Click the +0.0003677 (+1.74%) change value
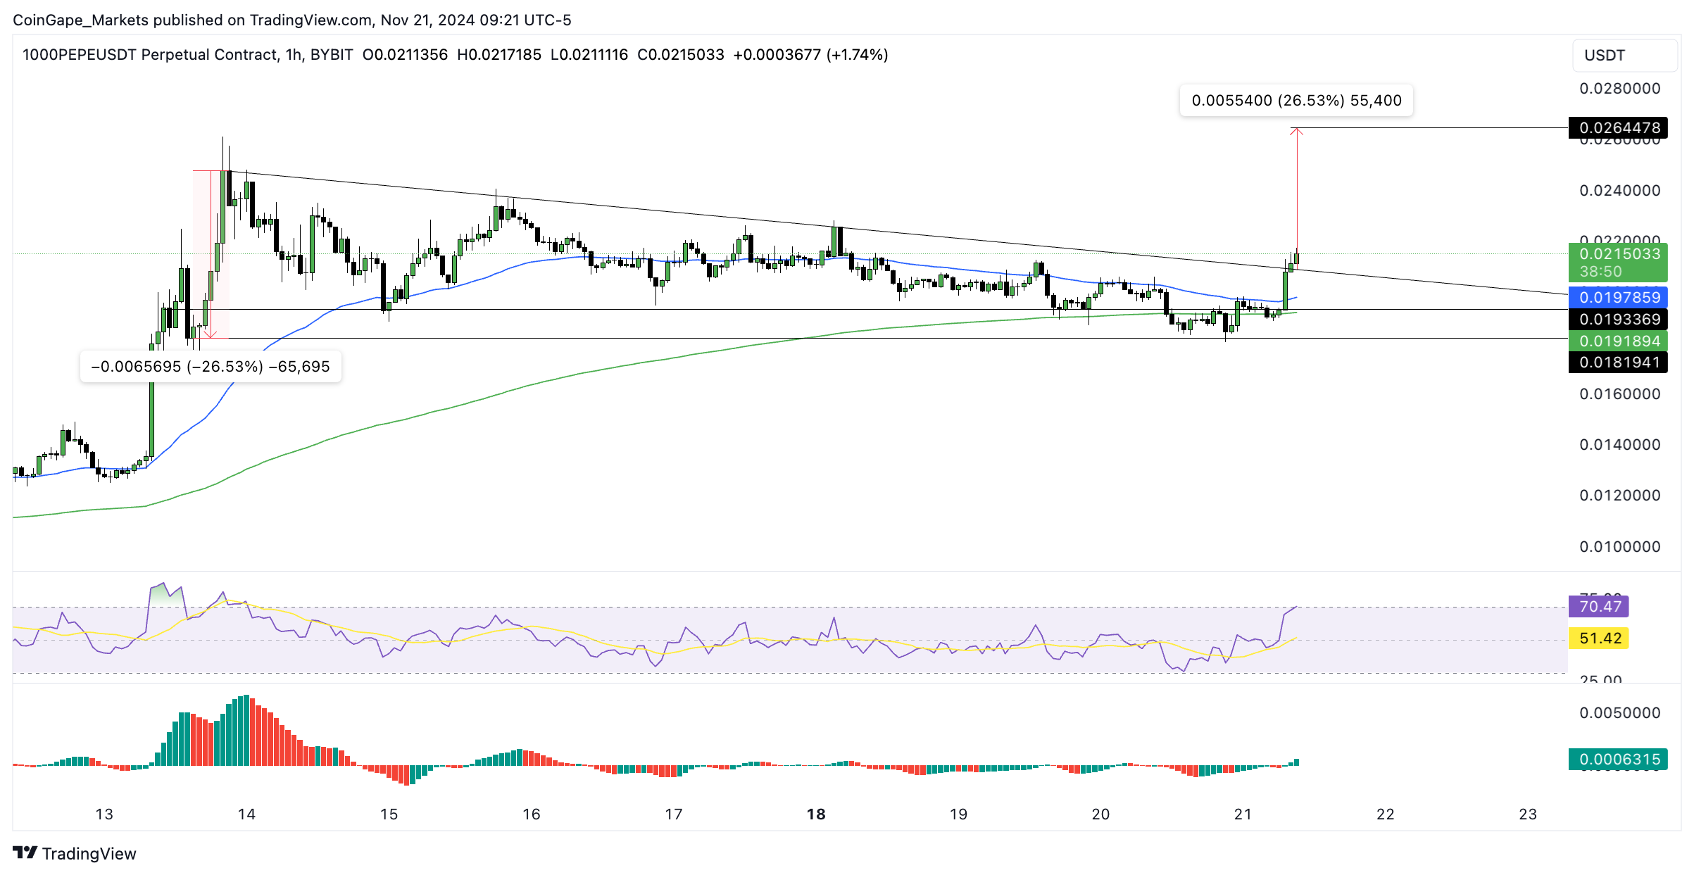 coord(810,54)
